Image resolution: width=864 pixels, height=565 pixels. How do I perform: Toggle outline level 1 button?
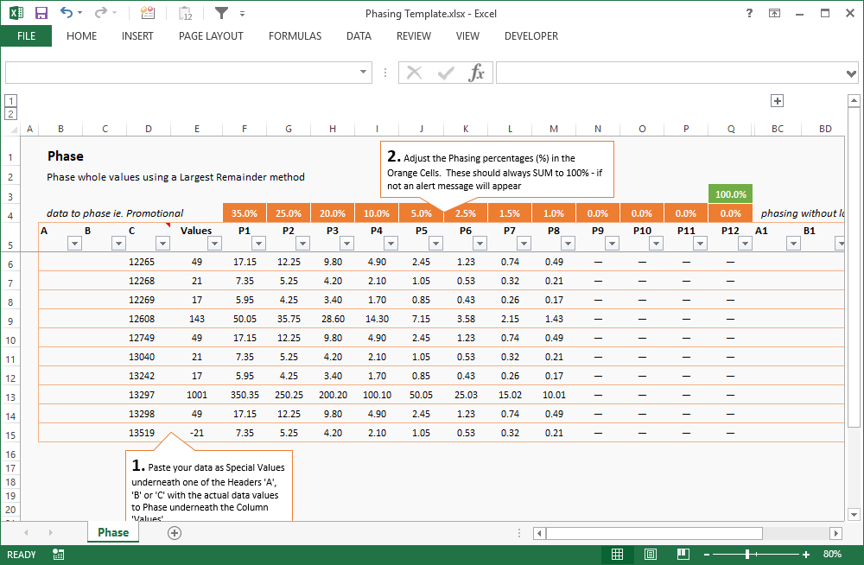10,100
